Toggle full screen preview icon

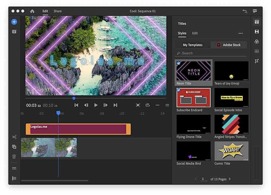pyautogui.click(x=138, y=105)
